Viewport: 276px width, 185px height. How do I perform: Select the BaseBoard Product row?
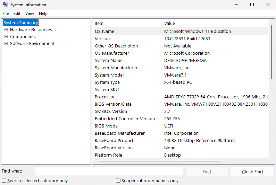pos(181,141)
